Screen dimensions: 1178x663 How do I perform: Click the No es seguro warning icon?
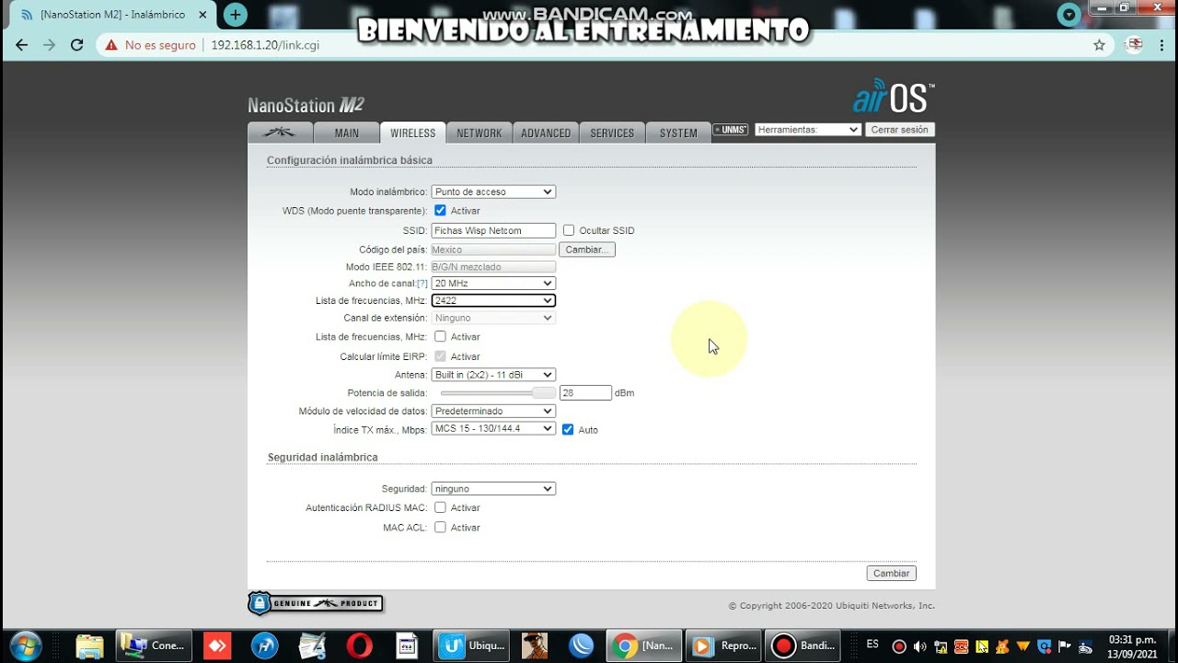(x=111, y=45)
